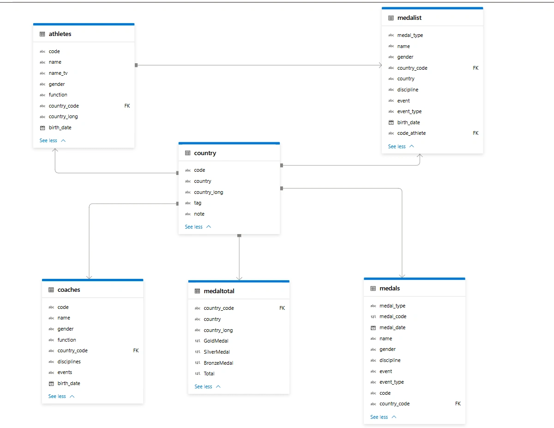
Task: Collapse athletes table with See less
Action: (x=53, y=140)
